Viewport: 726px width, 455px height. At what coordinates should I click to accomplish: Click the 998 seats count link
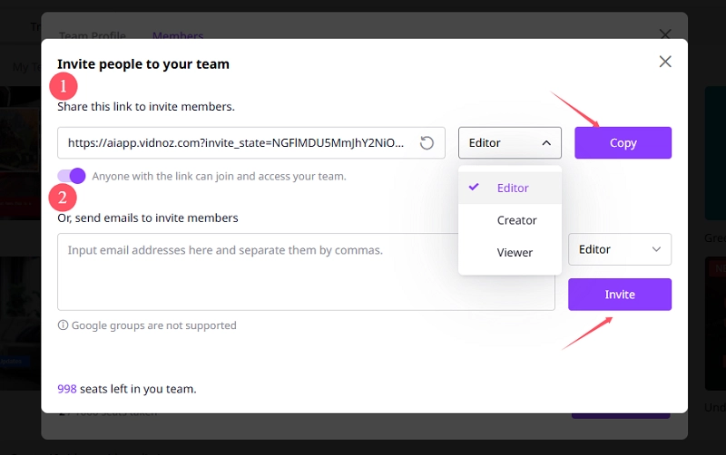coord(66,389)
